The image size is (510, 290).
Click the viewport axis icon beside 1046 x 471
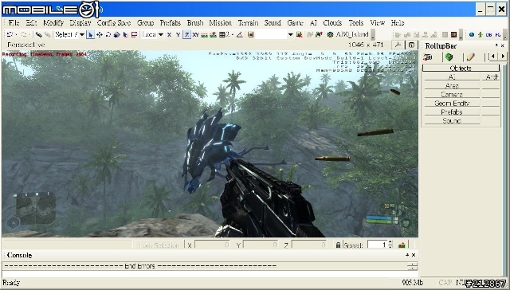tap(398, 45)
